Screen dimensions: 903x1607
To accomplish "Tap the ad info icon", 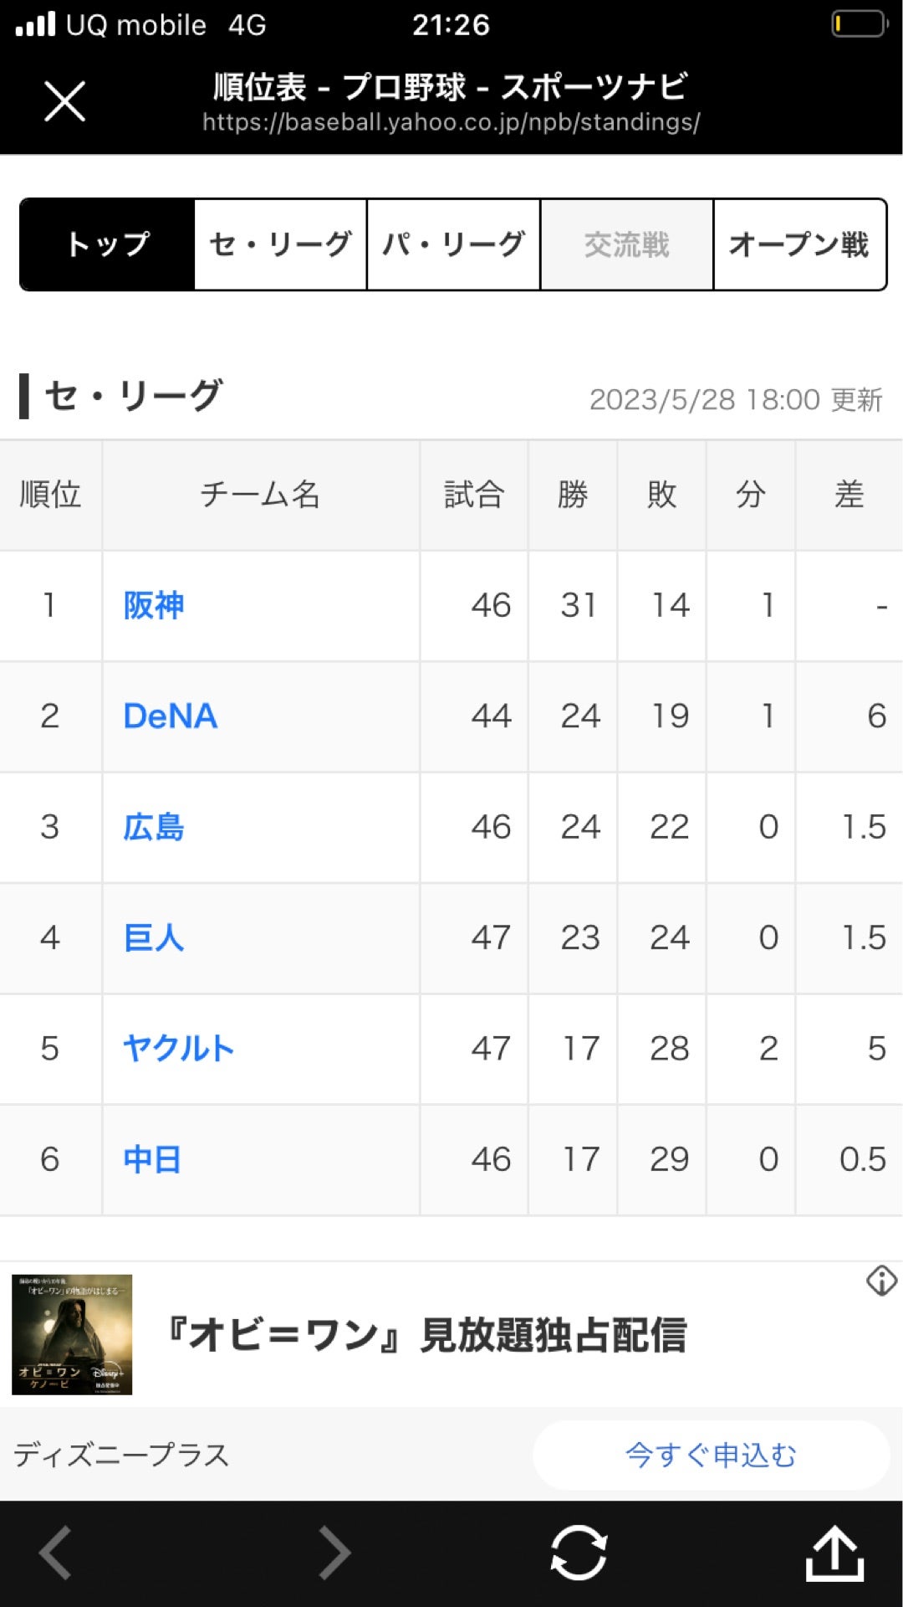I will tap(881, 1281).
